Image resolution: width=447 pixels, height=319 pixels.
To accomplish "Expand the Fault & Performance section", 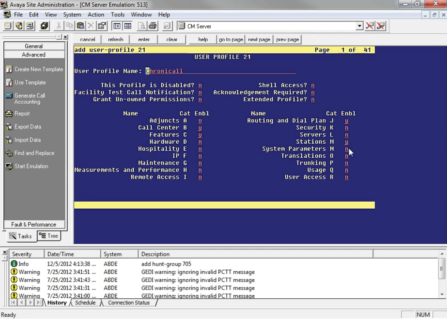I will [34, 224].
